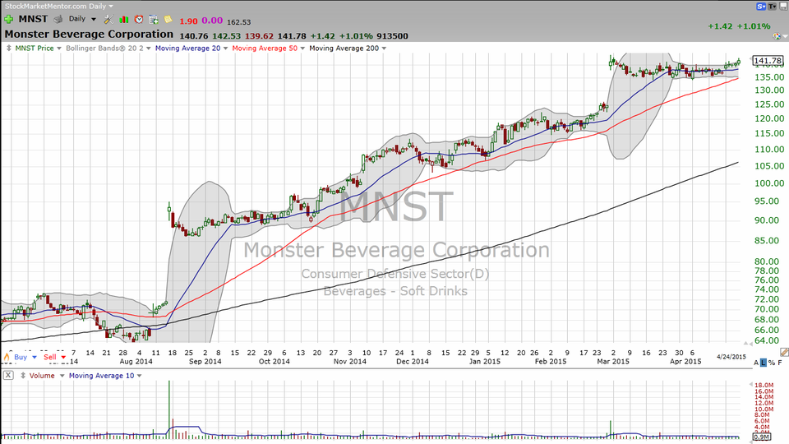The width and height of the screenshot is (789, 444).
Task: Click the 0.9M volume value label
Action: tap(762, 437)
